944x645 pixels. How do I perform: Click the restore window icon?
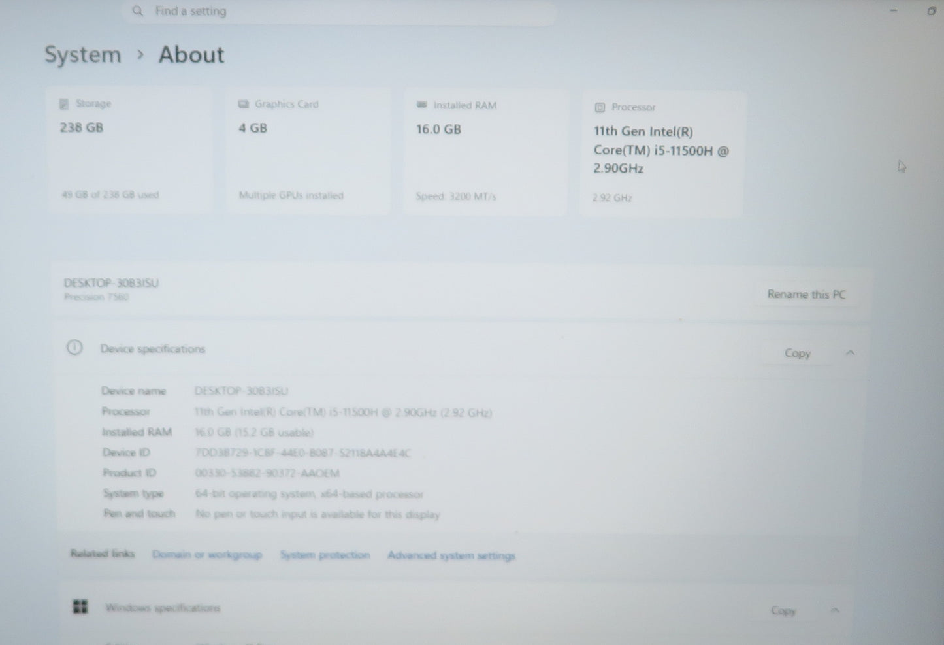[932, 10]
